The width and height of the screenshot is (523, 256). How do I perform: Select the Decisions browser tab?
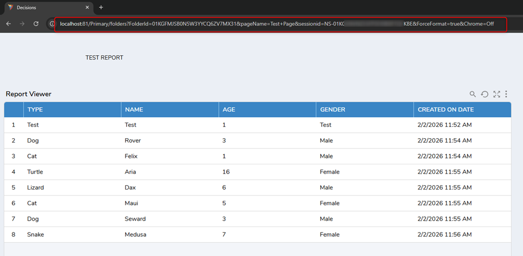point(43,7)
